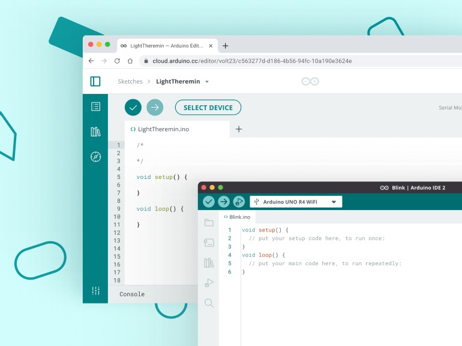Click the 'put your setup code here' comment
Screen dimensions: 462x346
tap(317, 238)
